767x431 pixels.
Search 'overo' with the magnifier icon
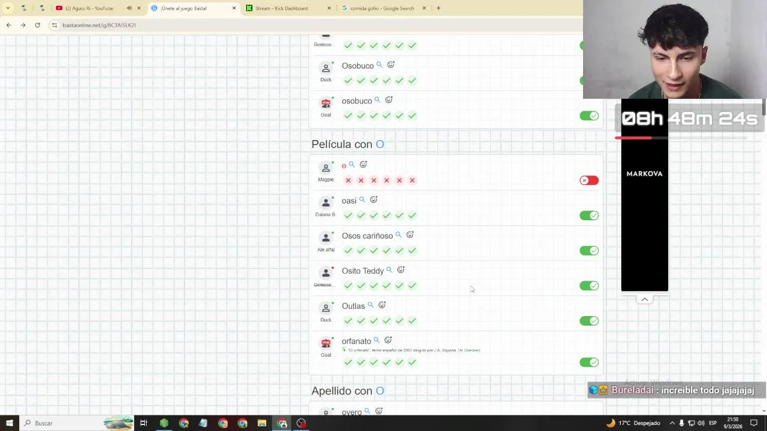click(x=367, y=411)
